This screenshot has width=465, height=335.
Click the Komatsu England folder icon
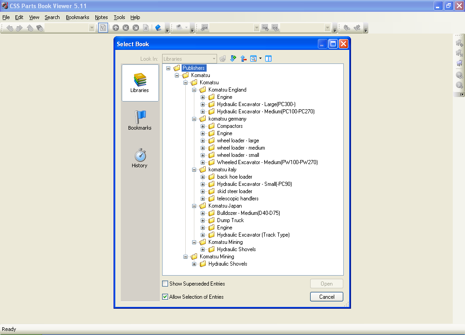tap(203, 90)
